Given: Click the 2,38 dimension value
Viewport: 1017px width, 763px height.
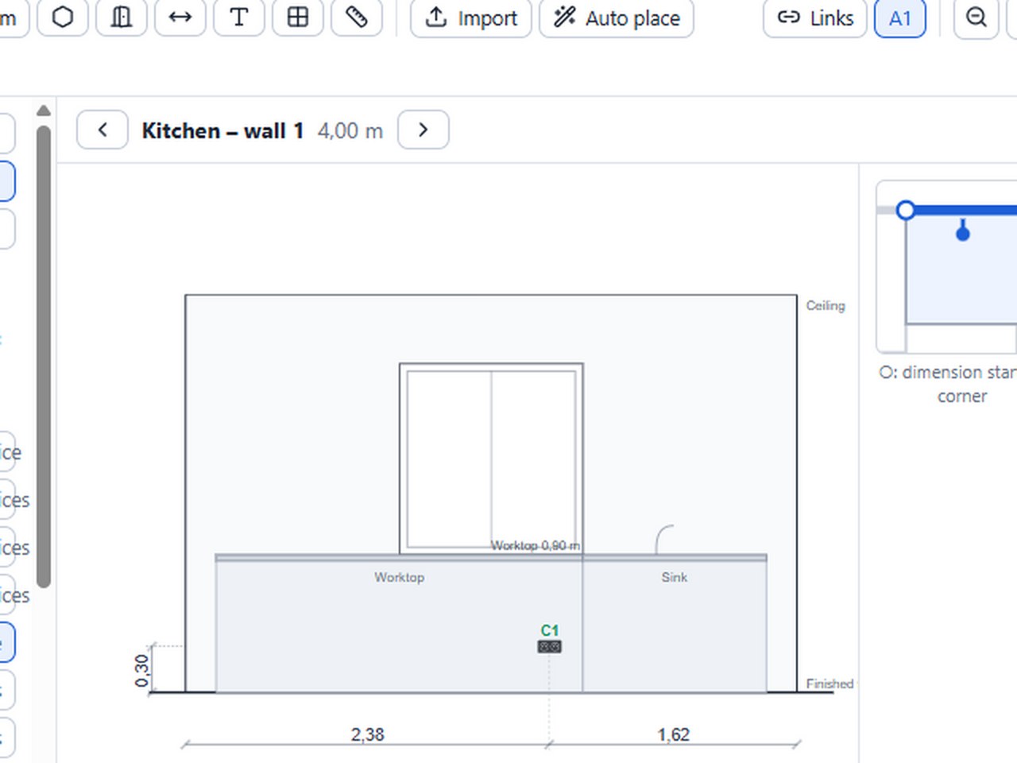Looking at the screenshot, I should tap(368, 734).
